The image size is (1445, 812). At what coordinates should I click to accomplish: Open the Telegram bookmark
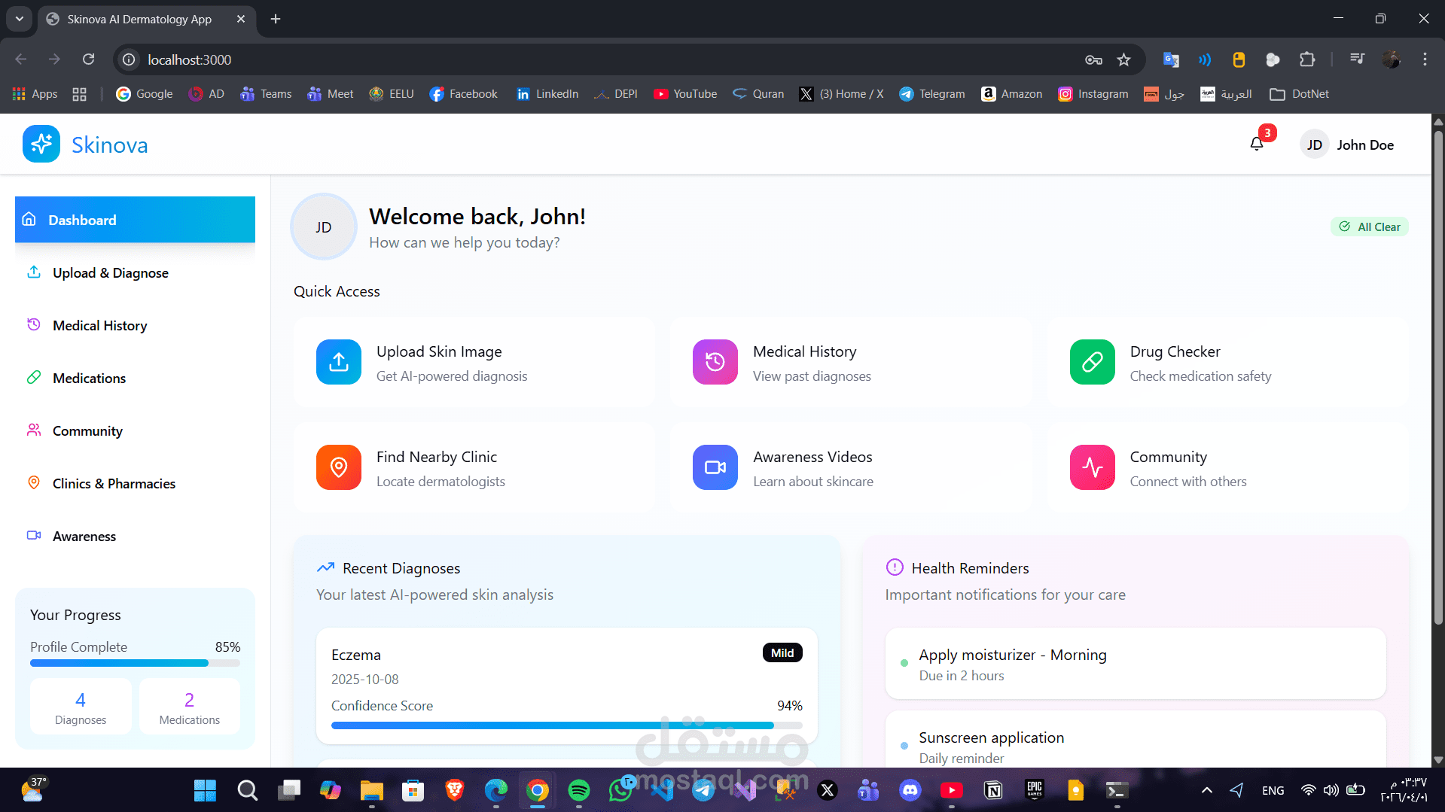point(932,93)
